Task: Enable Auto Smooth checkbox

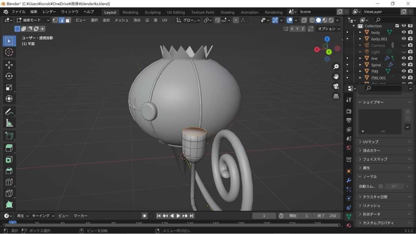Action: [381, 186]
